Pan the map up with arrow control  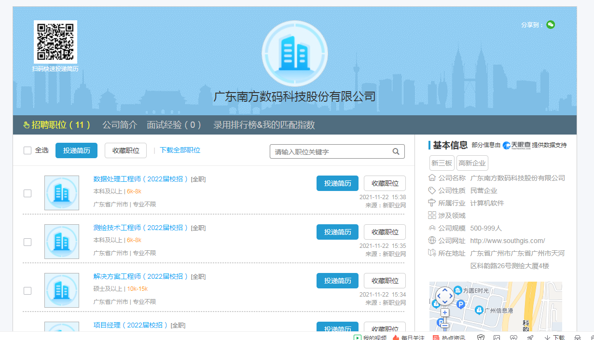[x=444, y=290]
